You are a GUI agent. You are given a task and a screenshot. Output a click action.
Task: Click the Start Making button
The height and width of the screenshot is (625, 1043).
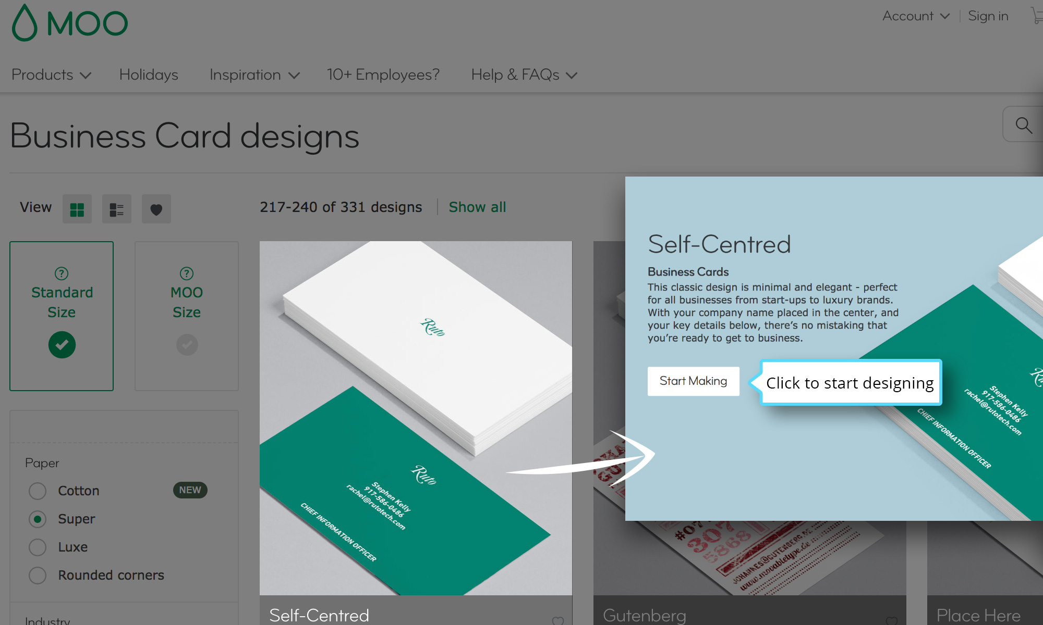(694, 381)
